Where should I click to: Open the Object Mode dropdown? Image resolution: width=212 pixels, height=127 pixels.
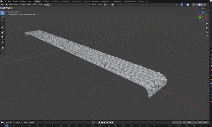[x=13, y=5]
